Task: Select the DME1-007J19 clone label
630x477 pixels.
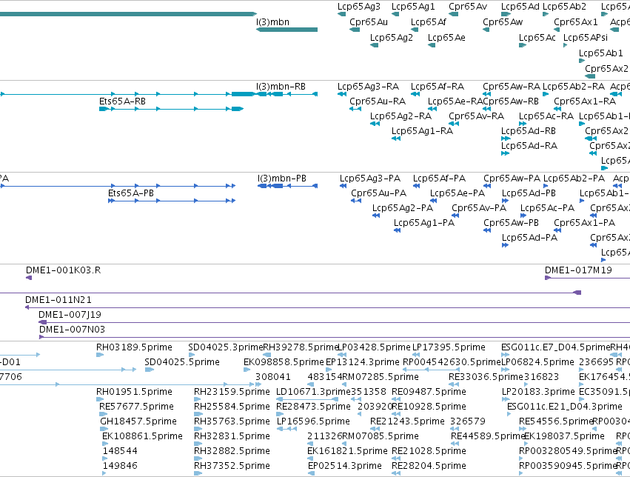Action: click(x=70, y=315)
